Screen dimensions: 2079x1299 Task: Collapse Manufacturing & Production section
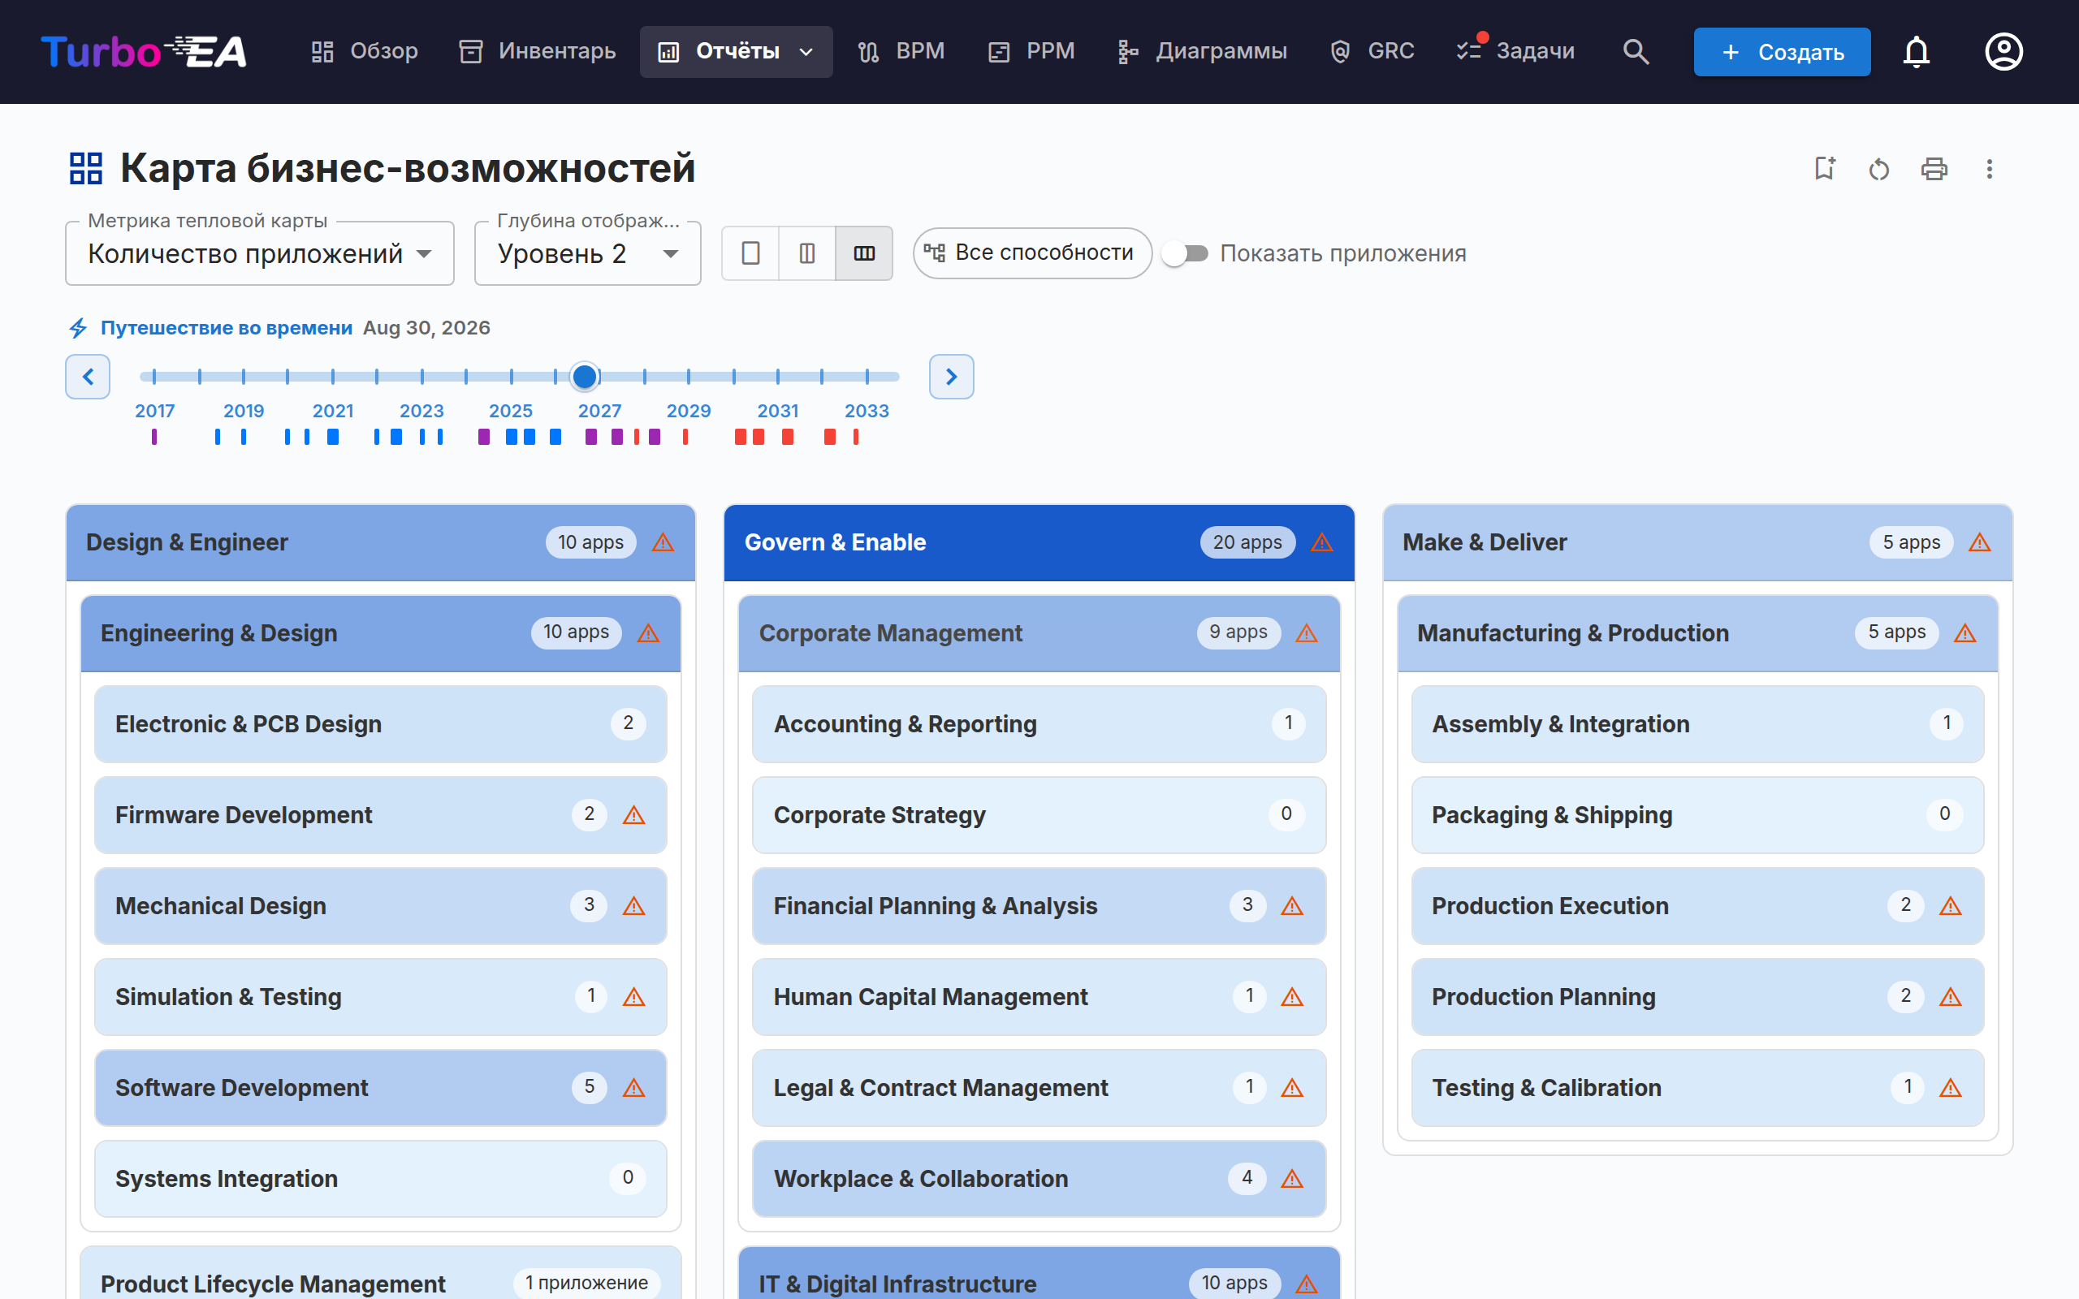click(x=1697, y=633)
